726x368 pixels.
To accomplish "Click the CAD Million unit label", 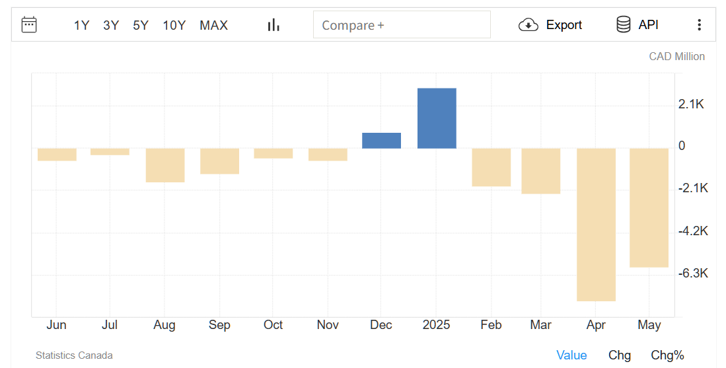I will [x=676, y=56].
